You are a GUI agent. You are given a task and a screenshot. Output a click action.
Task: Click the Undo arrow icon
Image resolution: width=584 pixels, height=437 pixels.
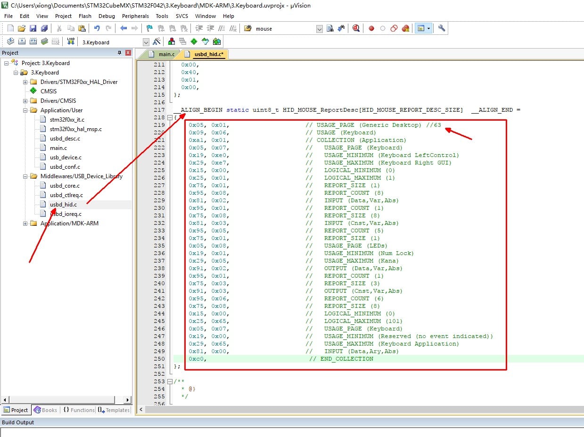coord(97,29)
